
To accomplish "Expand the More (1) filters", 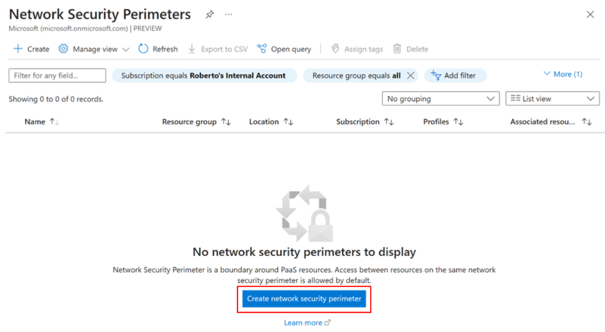I will (563, 74).
